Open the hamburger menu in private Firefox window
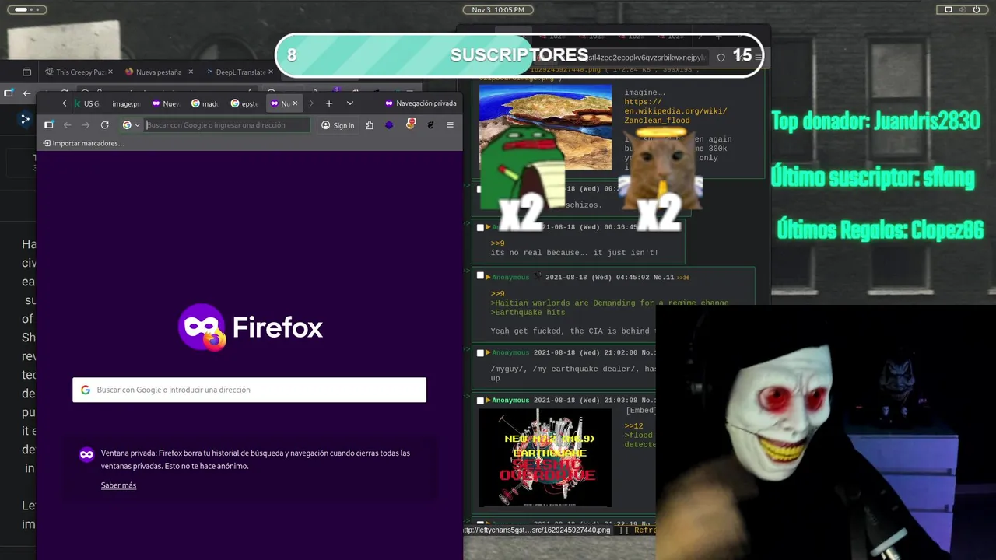Screen dimensions: 996x560 pyautogui.click(x=450, y=125)
